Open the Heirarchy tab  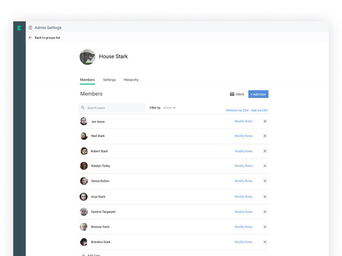(131, 80)
